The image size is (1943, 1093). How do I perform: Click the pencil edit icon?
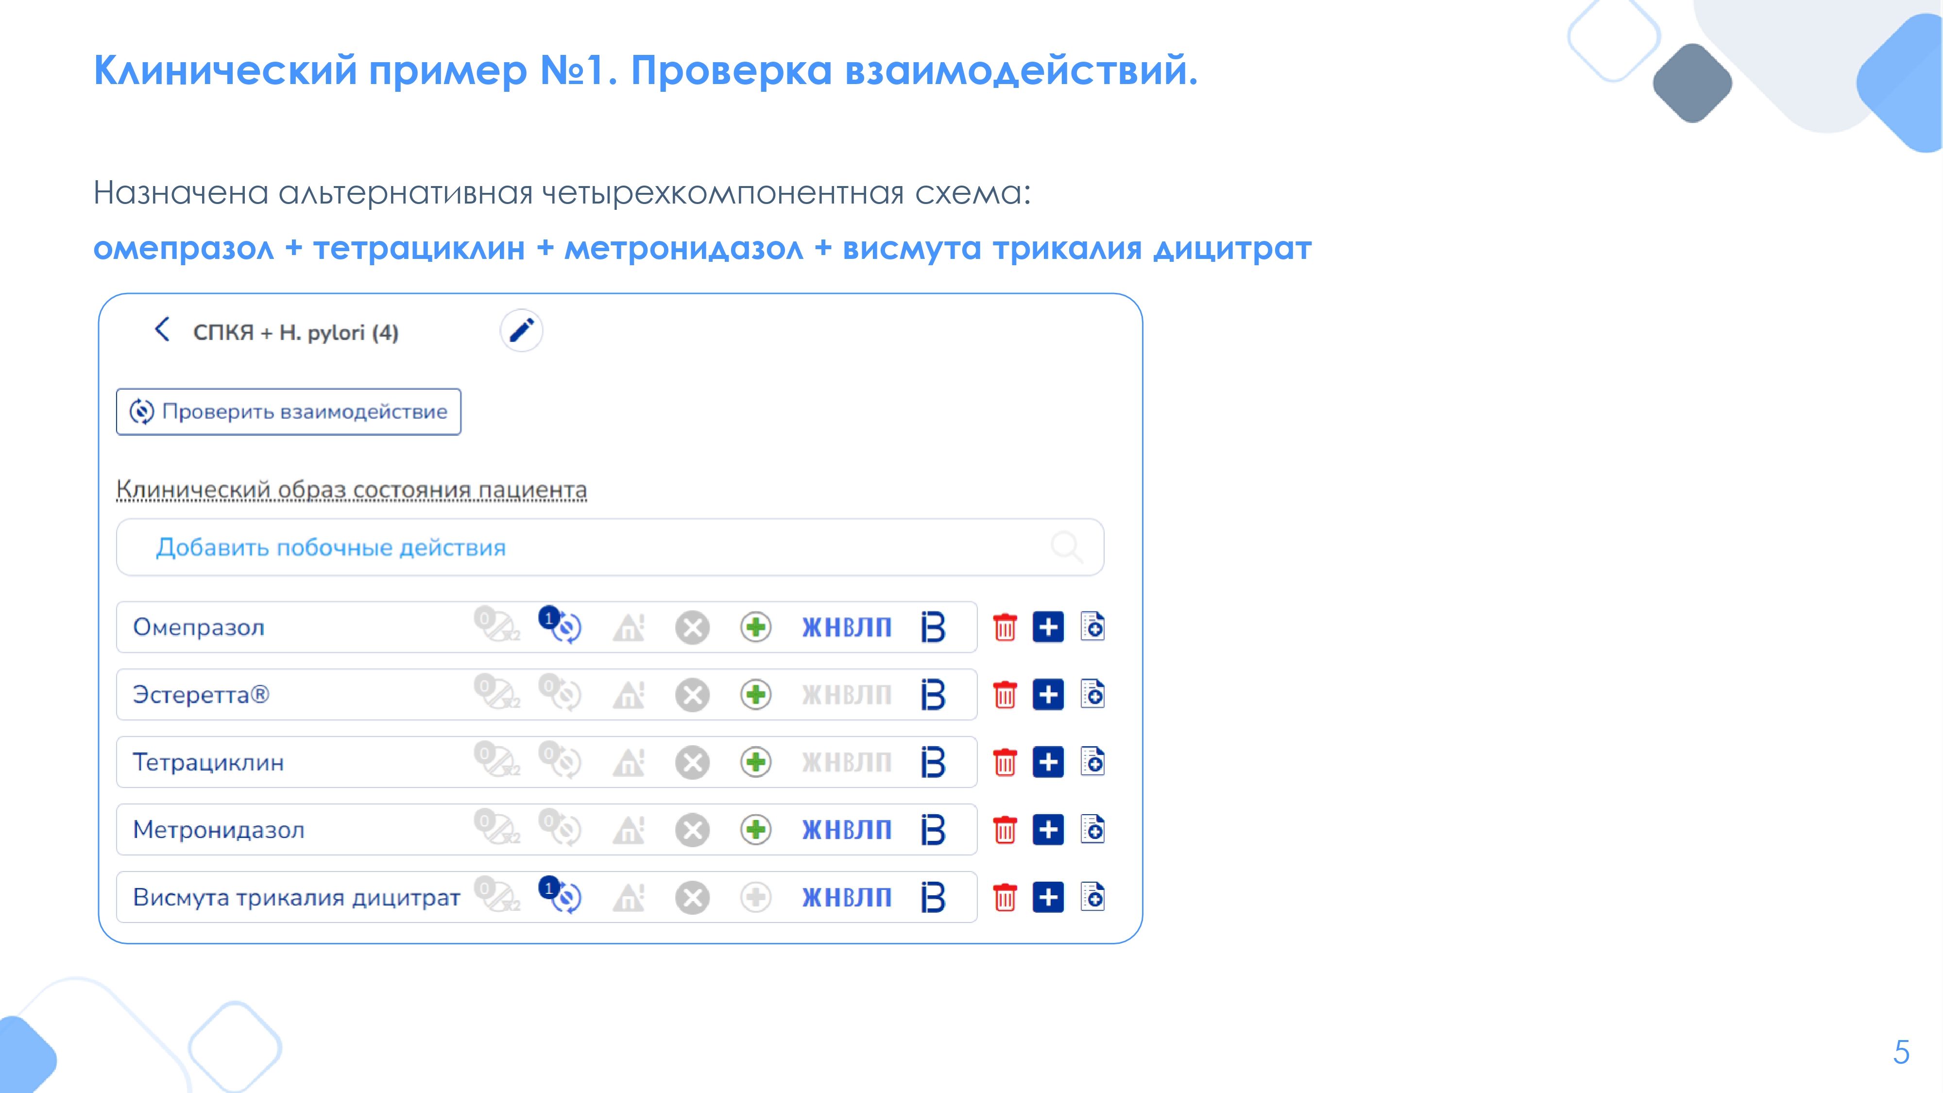521,330
